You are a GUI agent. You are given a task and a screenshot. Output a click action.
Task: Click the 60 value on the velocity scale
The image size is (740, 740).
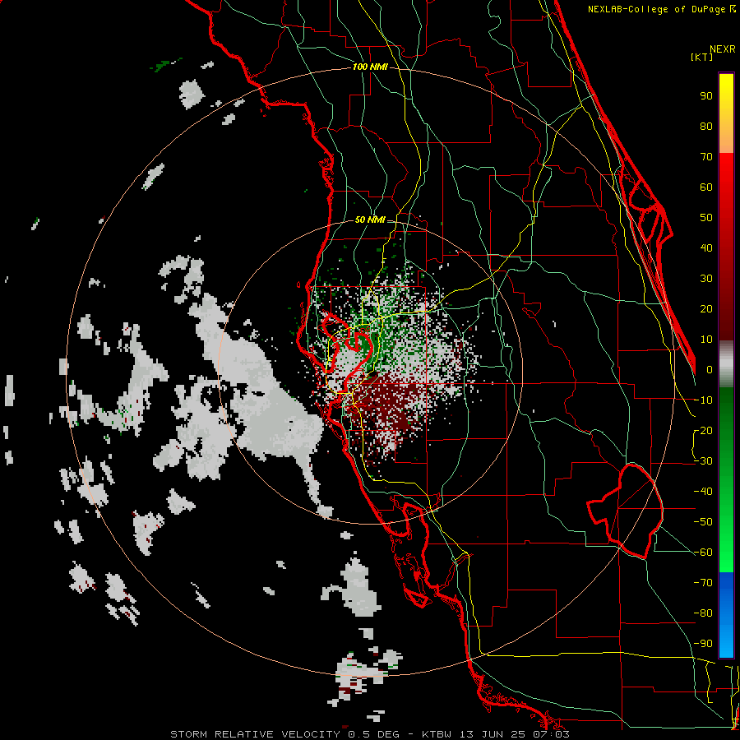(706, 187)
